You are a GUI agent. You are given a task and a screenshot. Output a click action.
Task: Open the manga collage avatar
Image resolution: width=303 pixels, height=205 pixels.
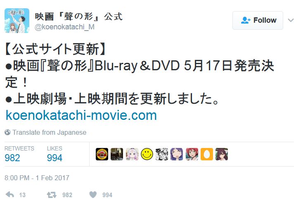[162, 154]
